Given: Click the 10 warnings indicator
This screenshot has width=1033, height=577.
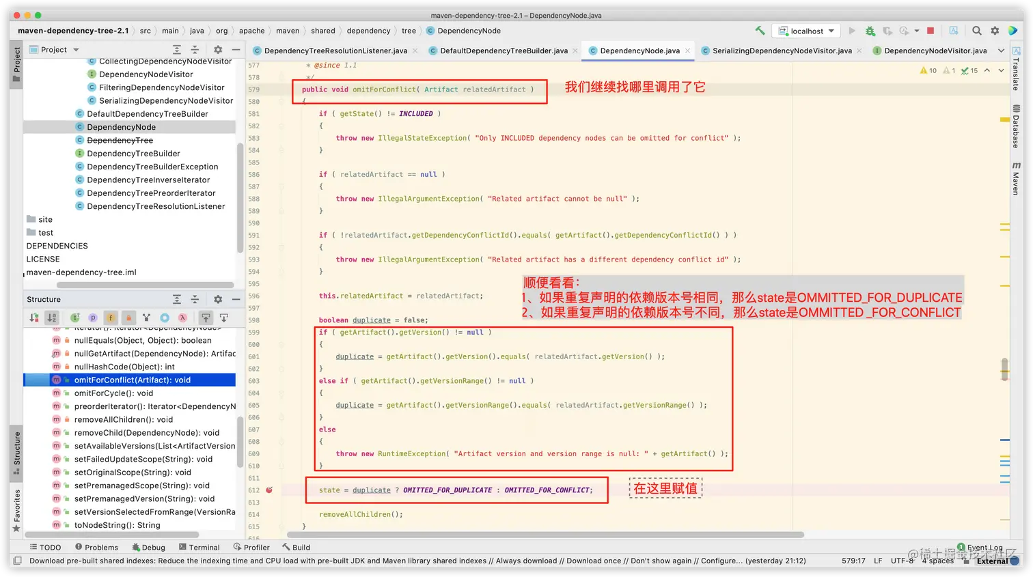Looking at the screenshot, I should click(928, 70).
